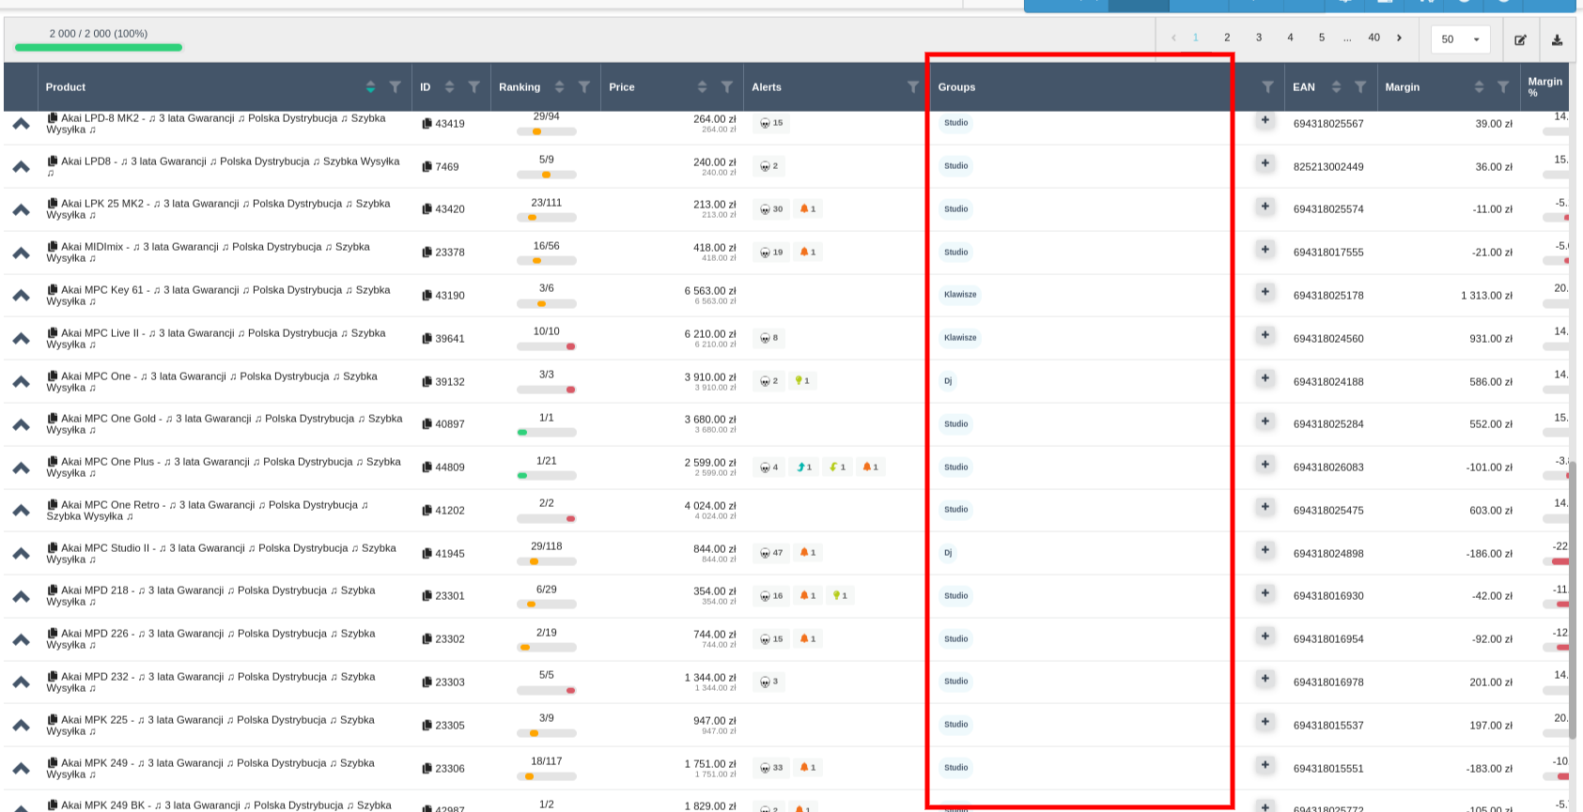Collapse the Akai MPC One Gold row chevron
The image size is (1583, 812).
[x=21, y=424]
